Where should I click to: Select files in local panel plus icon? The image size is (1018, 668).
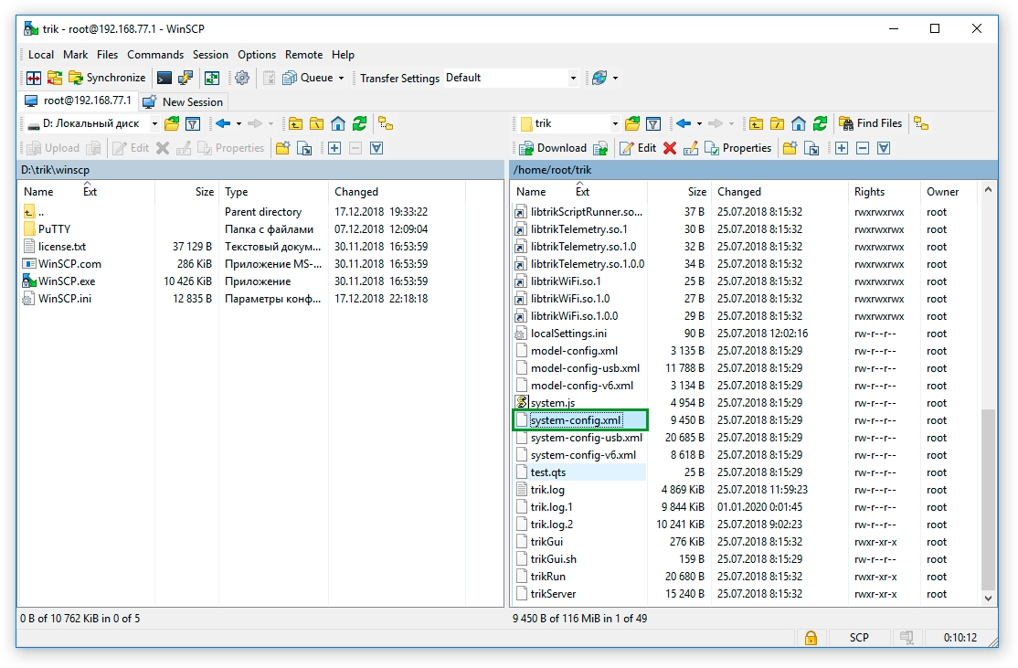tap(334, 148)
